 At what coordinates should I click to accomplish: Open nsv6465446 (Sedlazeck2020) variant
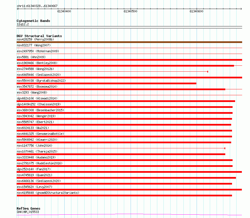[x=39, y=75]
